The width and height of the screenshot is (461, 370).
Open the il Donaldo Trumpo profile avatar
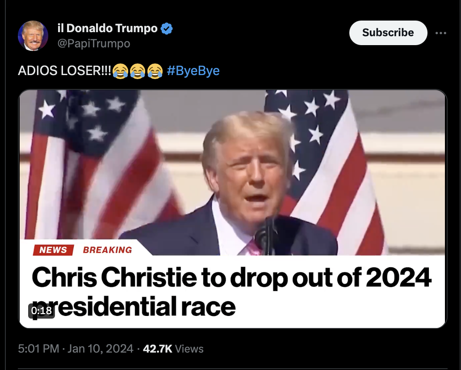click(33, 36)
